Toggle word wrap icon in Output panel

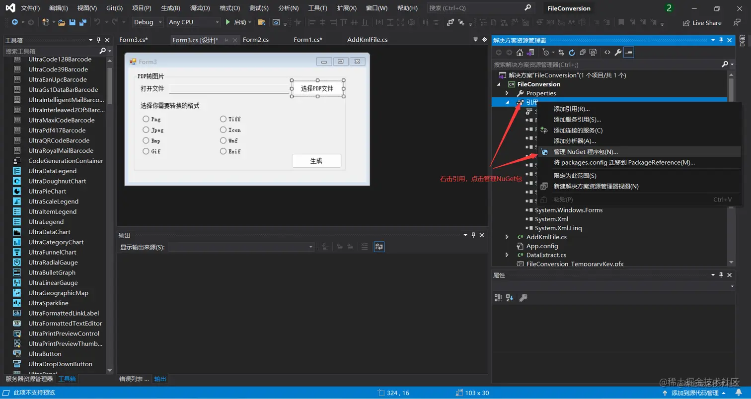379,247
